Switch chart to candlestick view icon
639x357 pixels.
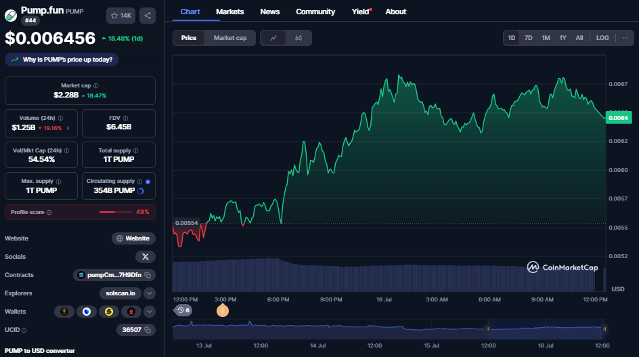299,38
